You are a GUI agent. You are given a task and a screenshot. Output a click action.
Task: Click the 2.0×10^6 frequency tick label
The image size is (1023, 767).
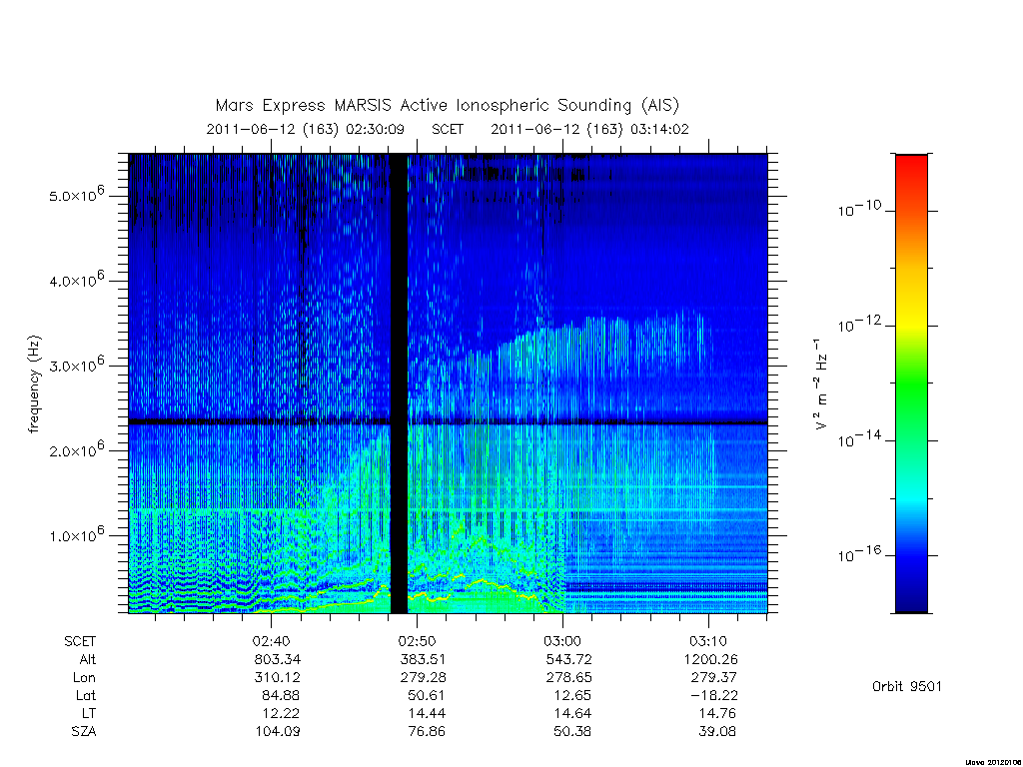coord(76,450)
